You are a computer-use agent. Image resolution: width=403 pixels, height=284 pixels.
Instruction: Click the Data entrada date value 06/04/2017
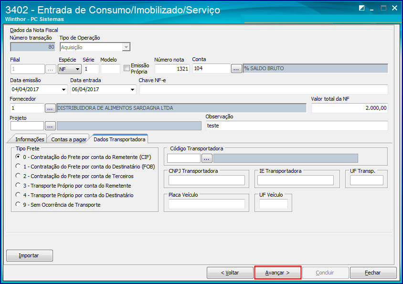pyautogui.click(x=85, y=89)
